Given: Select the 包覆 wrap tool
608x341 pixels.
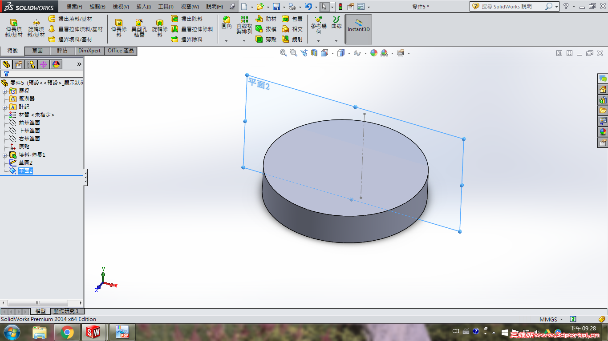Looking at the screenshot, I should 292,19.
